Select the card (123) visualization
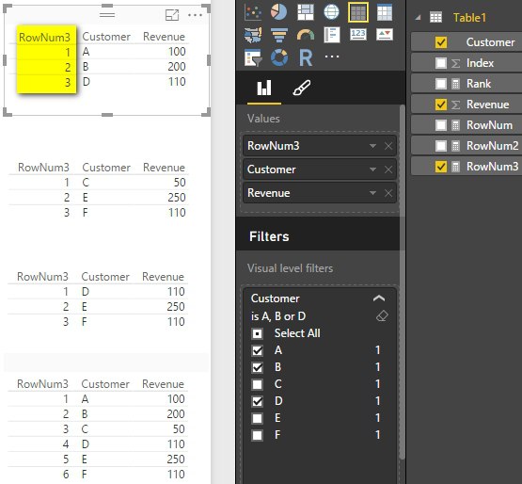This screenshot has width=522, height=484. [358, 34]
